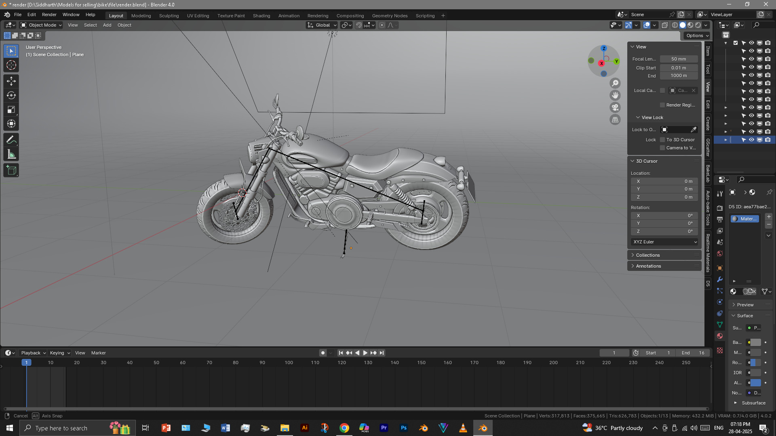Open the Object Mode dropdown

(x=41, y=25)
